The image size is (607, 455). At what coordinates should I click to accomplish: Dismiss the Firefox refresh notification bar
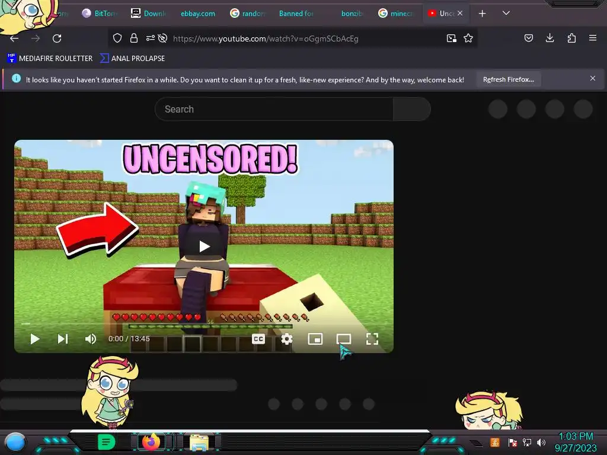(593, 78)
